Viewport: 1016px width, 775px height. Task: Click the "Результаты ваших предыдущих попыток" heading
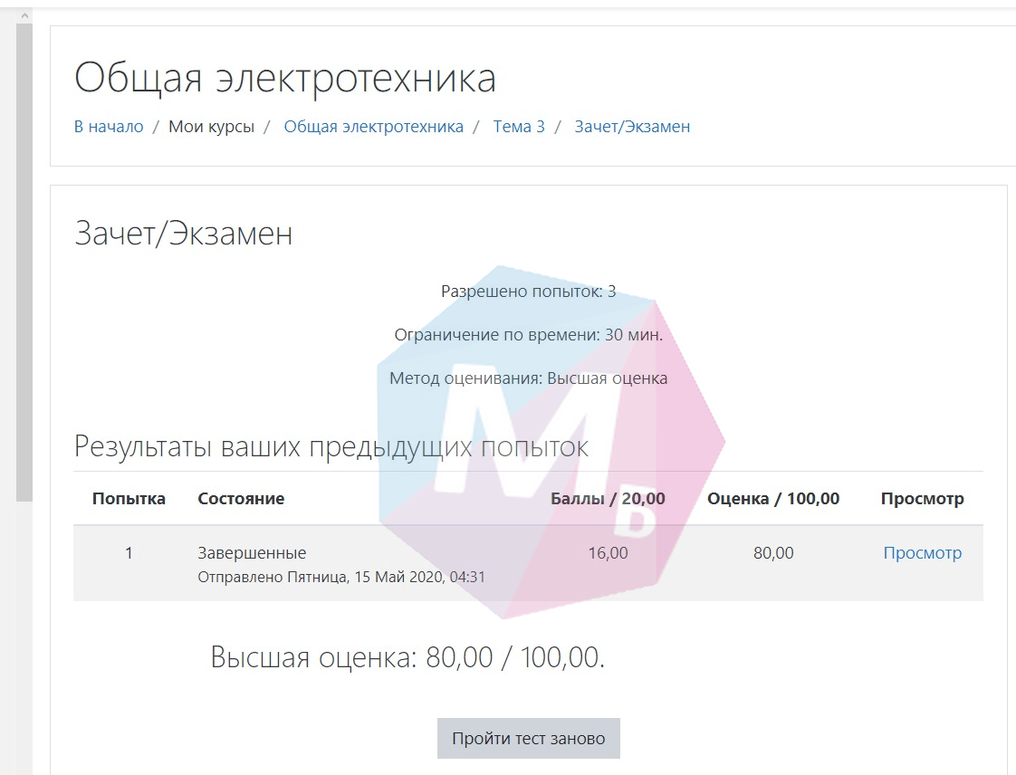(331, 446)
